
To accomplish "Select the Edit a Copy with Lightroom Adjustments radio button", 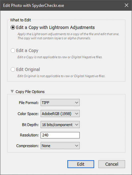I will point(13,27).
